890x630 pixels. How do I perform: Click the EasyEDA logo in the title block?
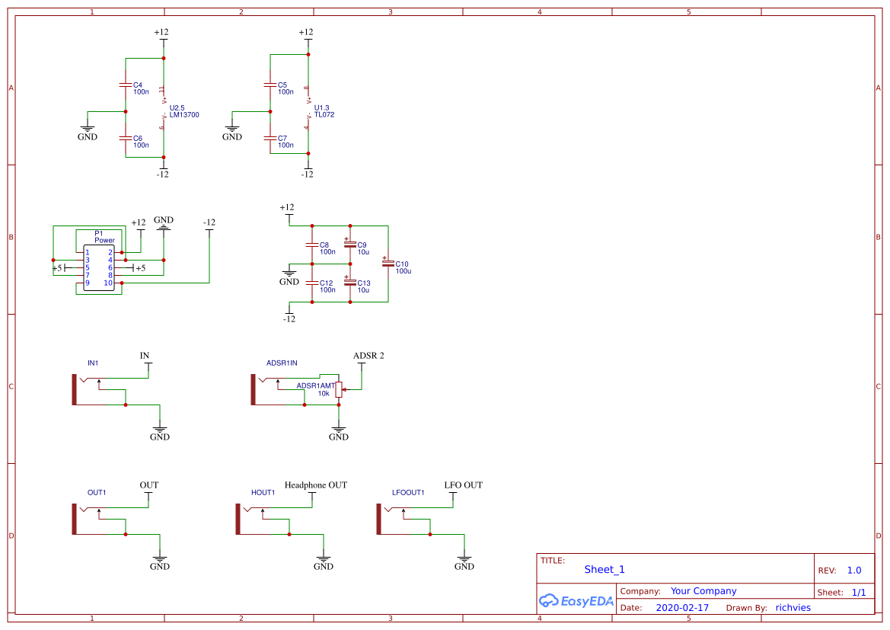point(576,601)
